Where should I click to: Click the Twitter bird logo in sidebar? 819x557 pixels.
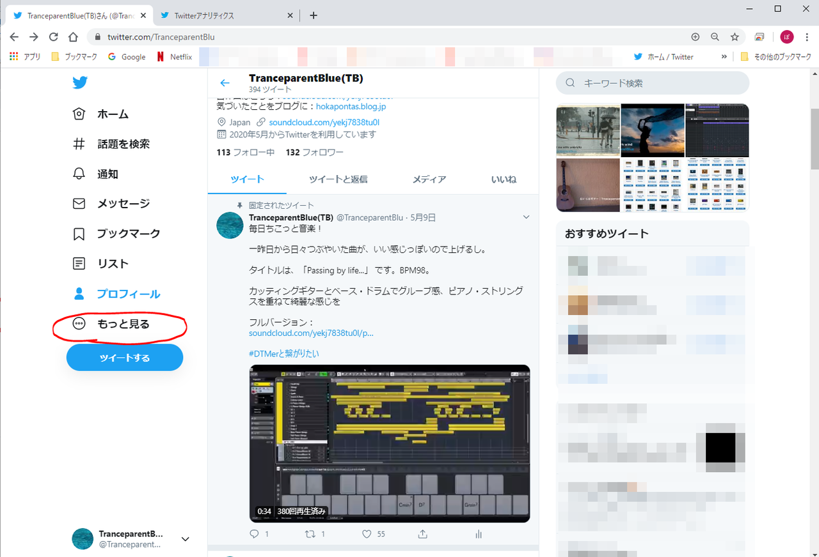tap(79, 83)
